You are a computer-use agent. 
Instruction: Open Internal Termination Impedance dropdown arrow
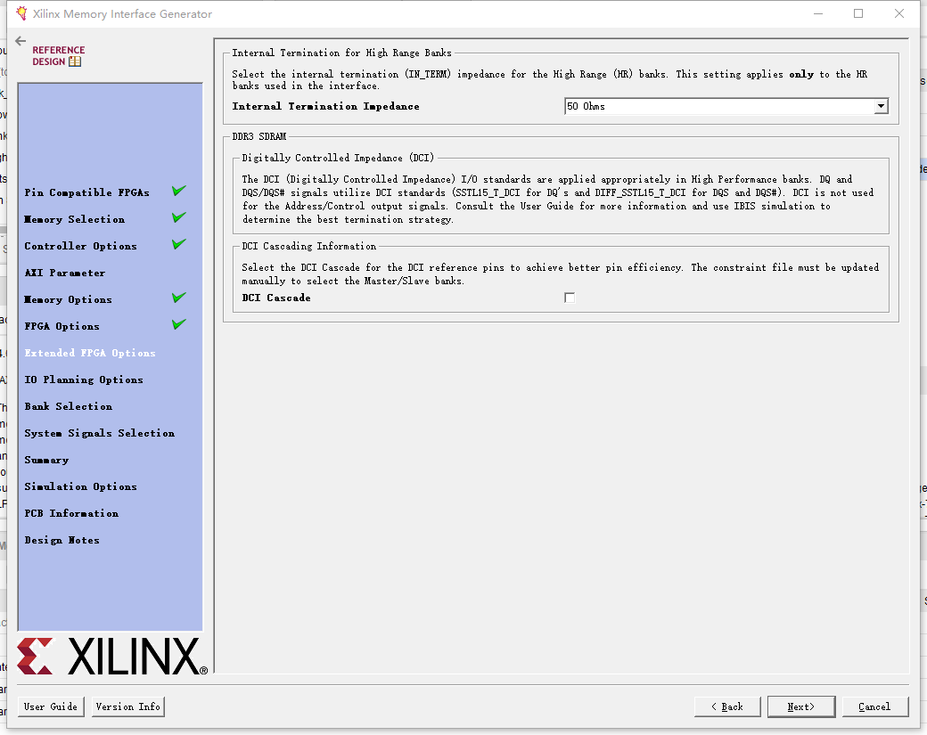click(x=881, y=106)
